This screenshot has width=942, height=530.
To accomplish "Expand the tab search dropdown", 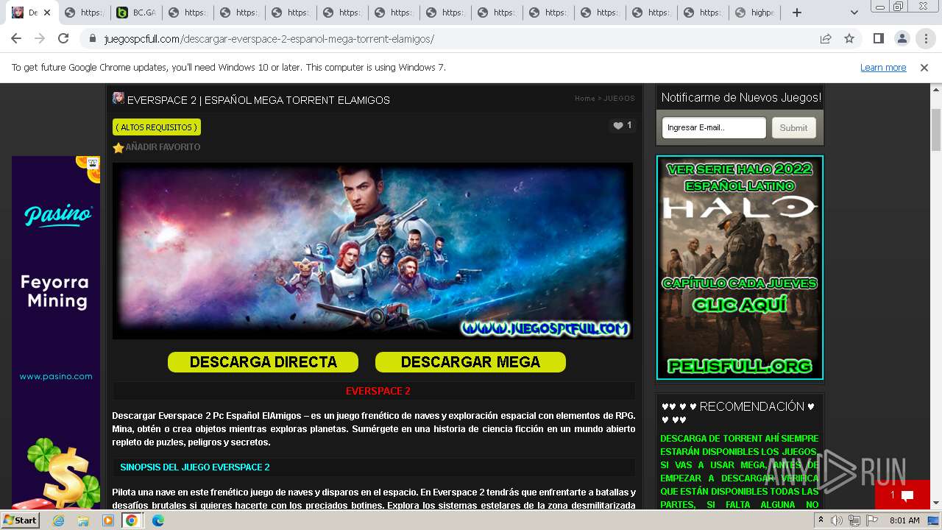I will tap(854, 13).
